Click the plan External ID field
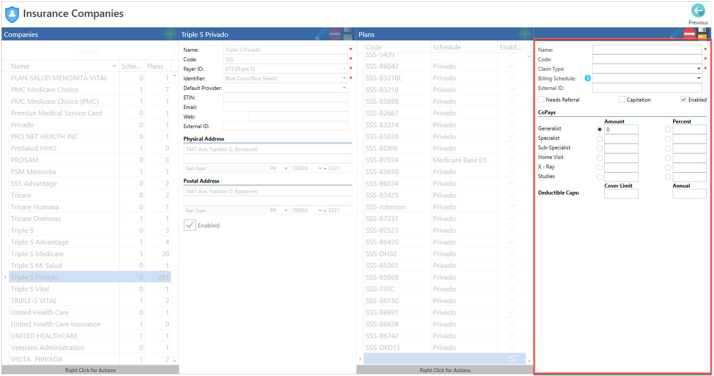 coord(647,88)
